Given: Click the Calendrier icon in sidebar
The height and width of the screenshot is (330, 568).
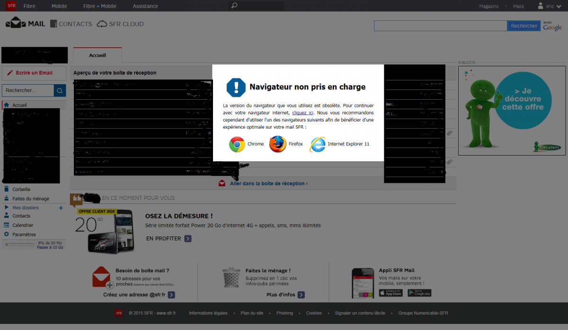Looking at the screenshot, I should 7,225.
